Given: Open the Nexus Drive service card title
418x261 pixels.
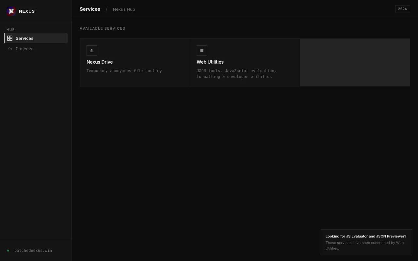Looking at the screenshot, I should (100, 62).
